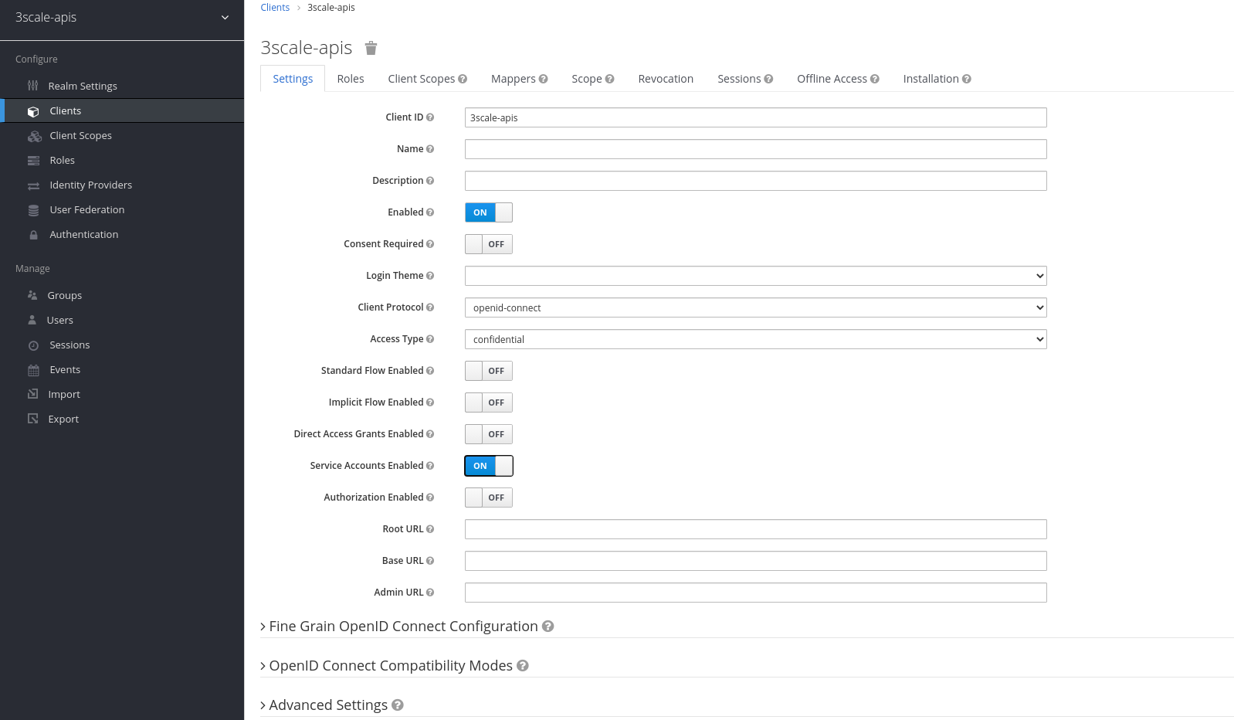Image resolution: width=1234 pixels, height=720 pixels.
Task: Click the Client Scopes cubes icon
Action: click(x=34, y=136)
